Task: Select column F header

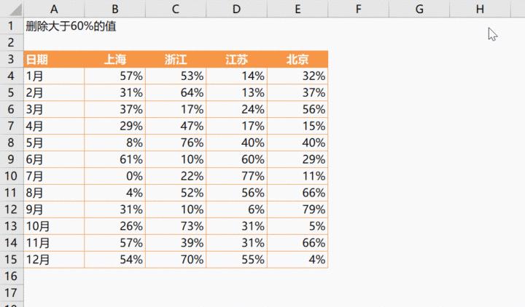Action: click(x=358, y=9)
